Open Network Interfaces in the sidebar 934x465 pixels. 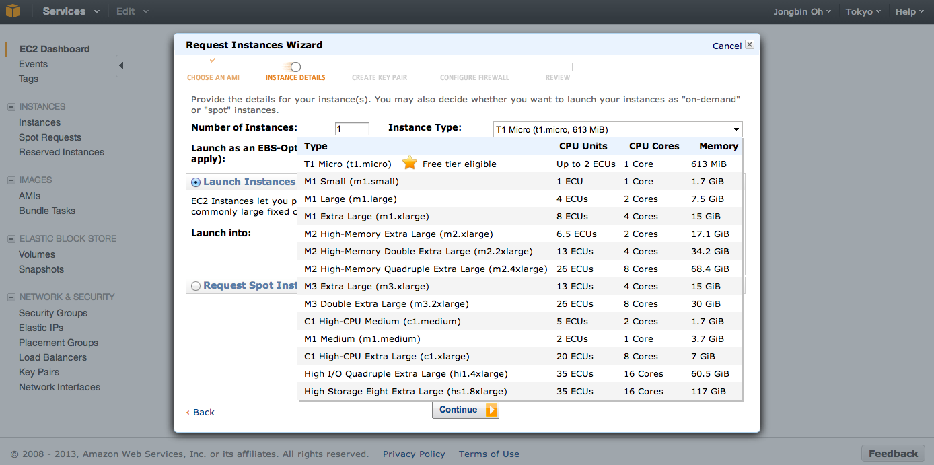pyautogui.click(x=59, y=387)
